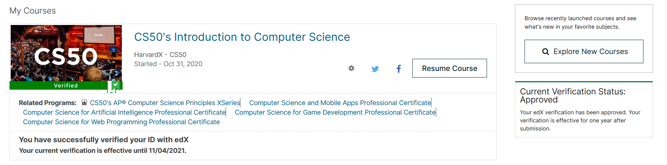Share course via Twitter icon
The height and width of the screenshot is (165, 667).
click(x=375, y=69)
